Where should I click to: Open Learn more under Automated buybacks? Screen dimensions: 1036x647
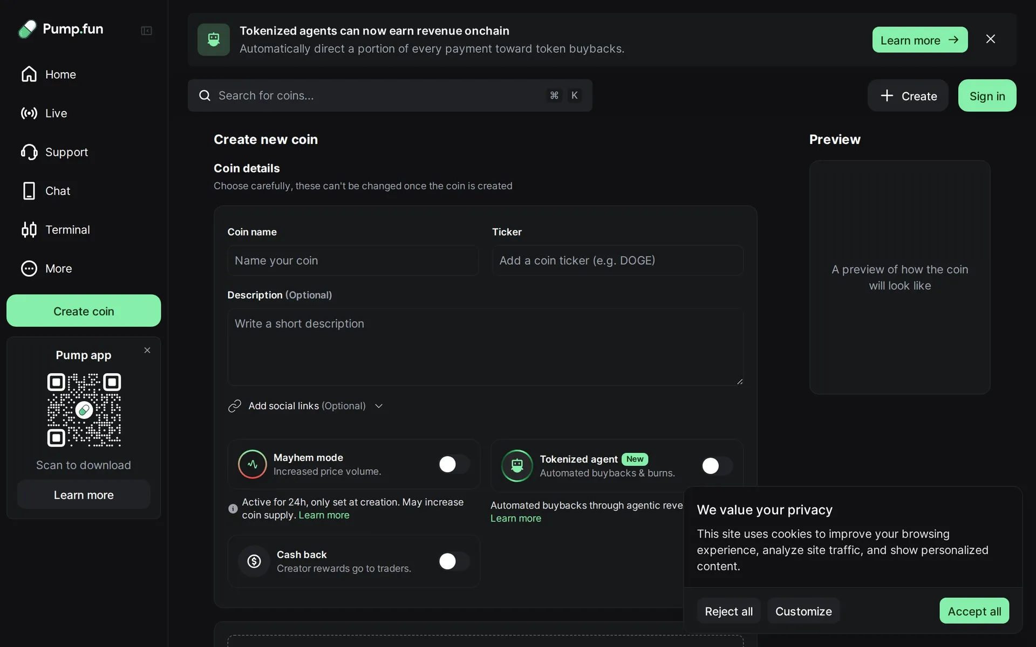516,518
